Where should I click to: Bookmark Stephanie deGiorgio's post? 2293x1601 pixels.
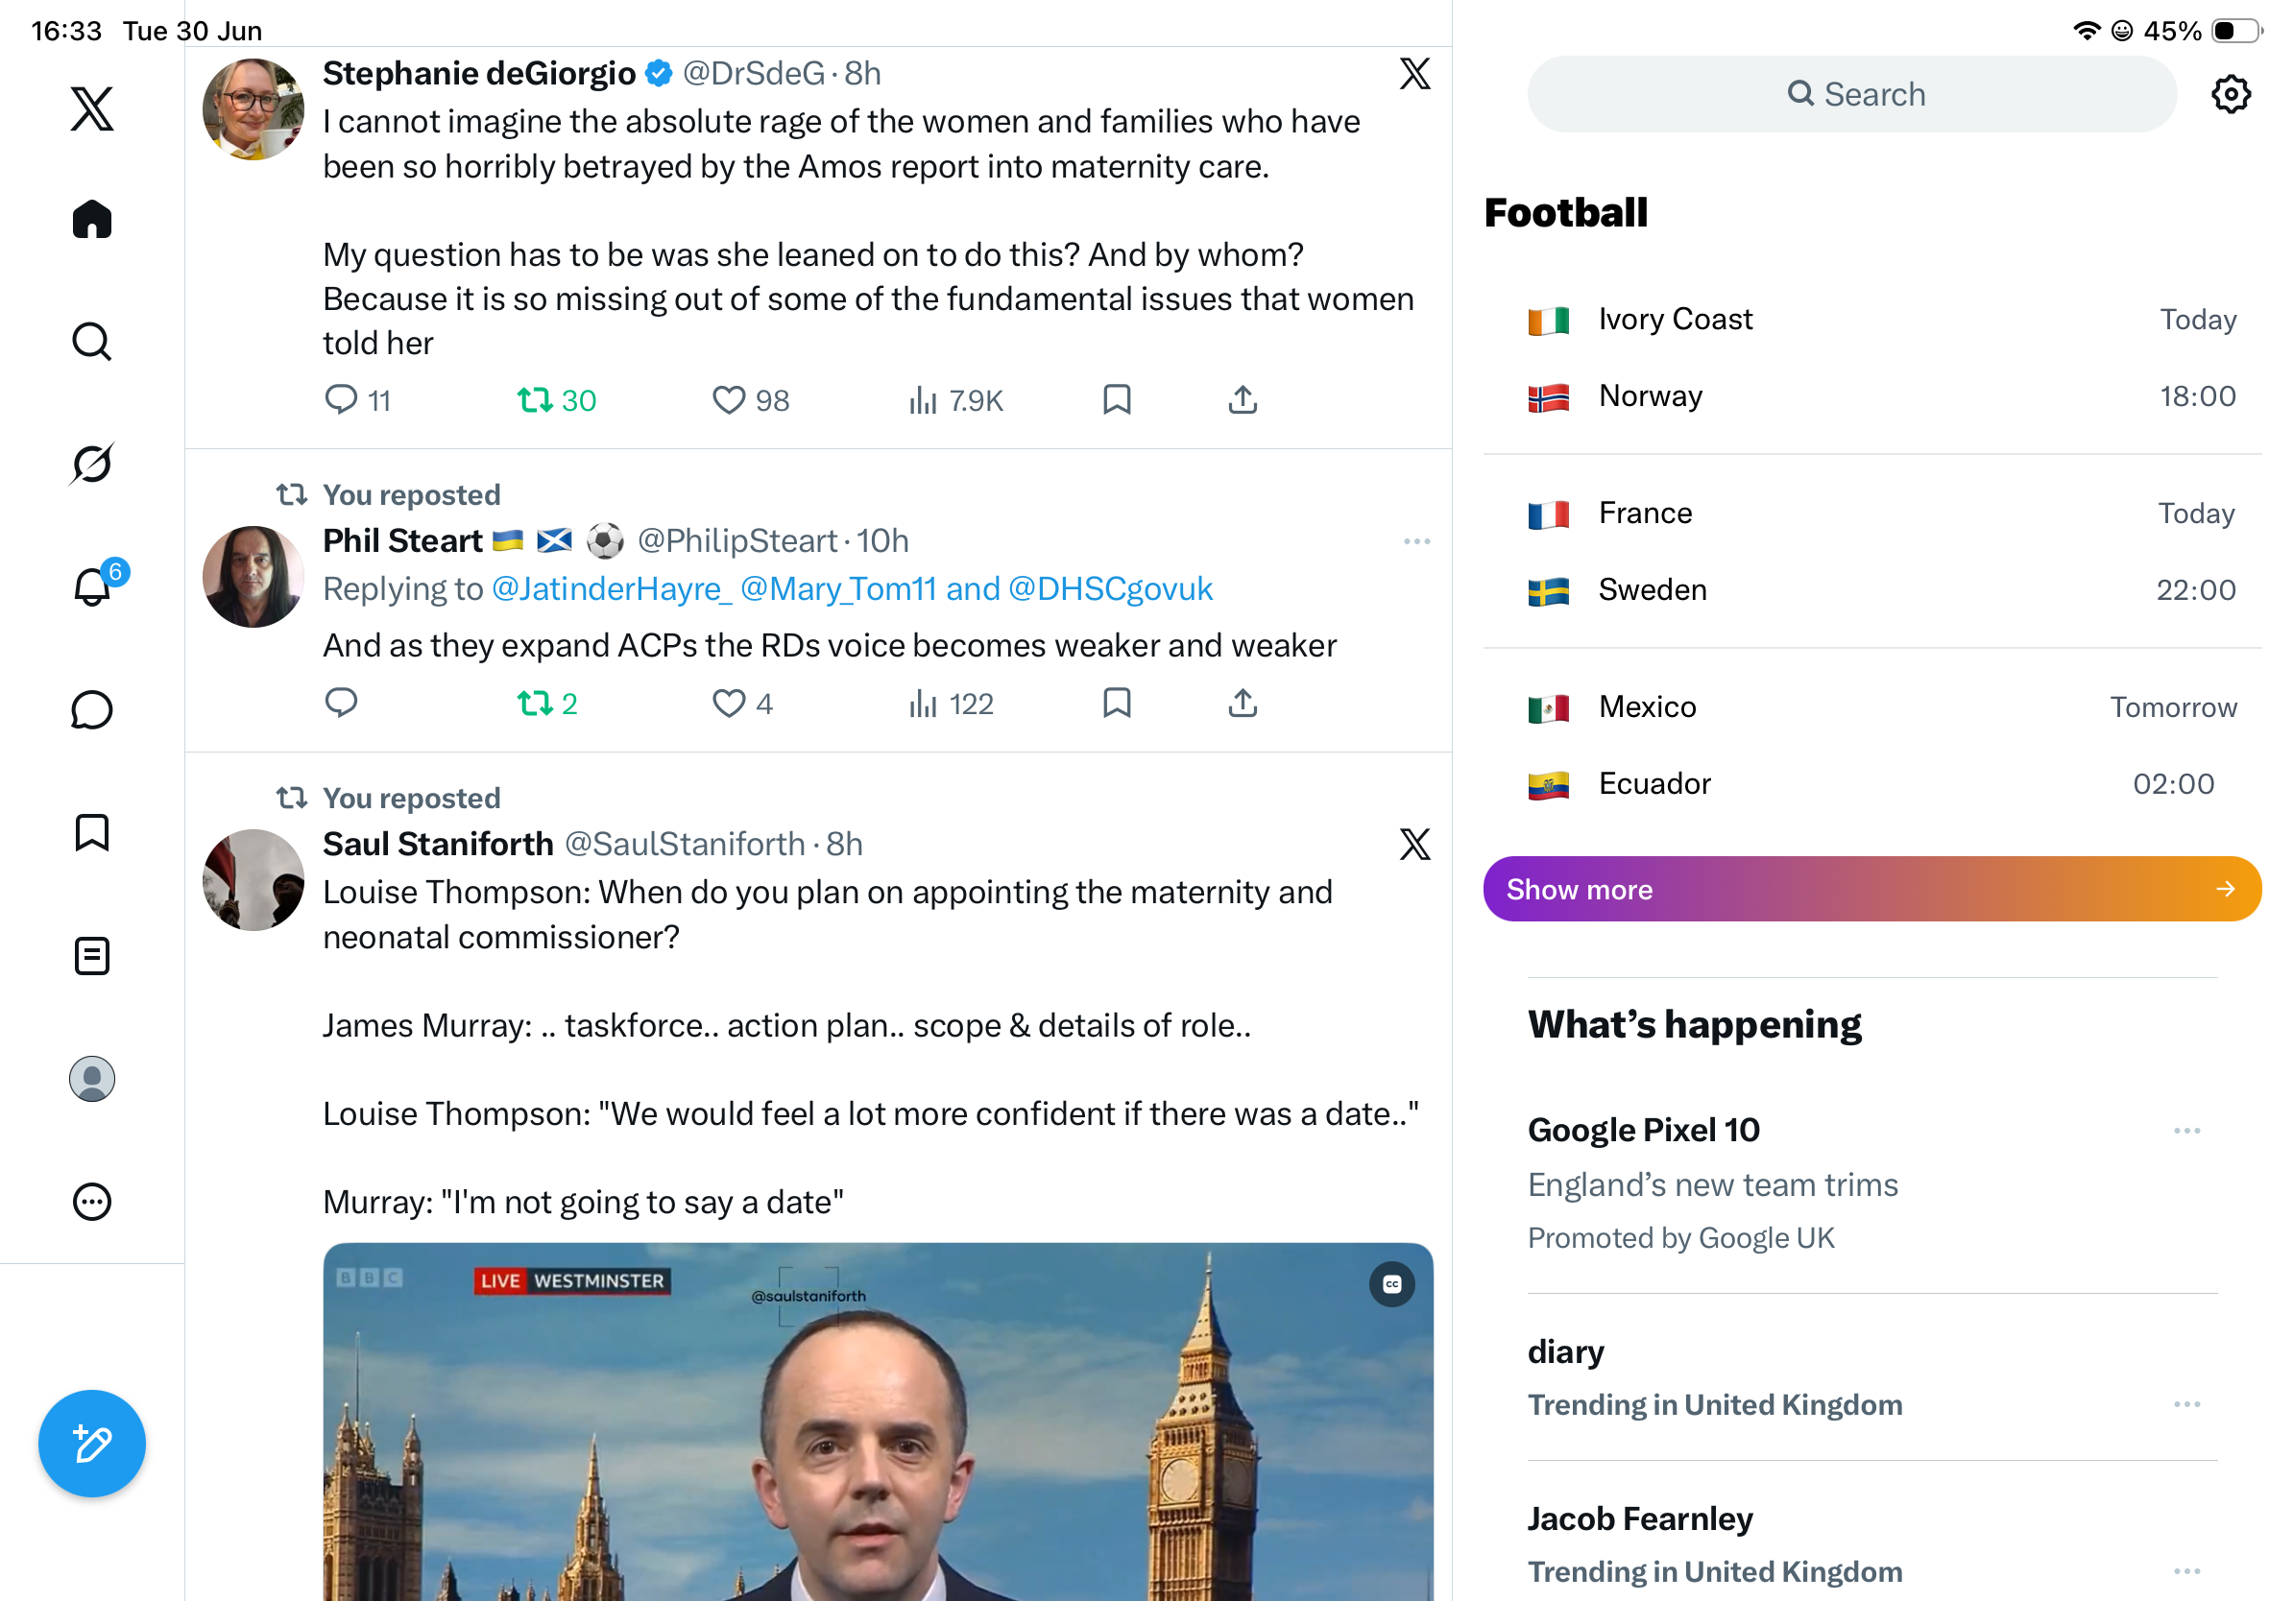coord(1117,400)
